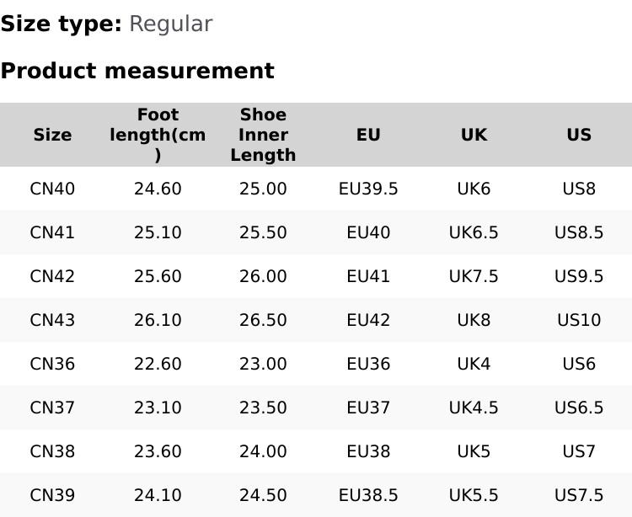The image size is (632, 517).
Task: Select the "Shoe Inner Length" column header
Action: click(263, 135)
